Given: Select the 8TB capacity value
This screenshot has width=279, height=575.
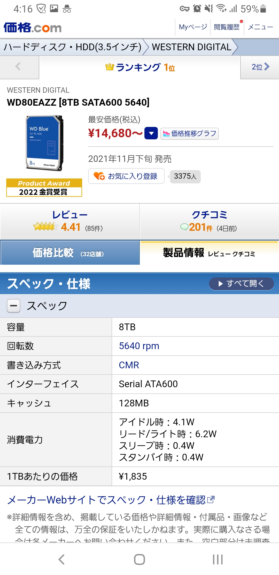Looking at the screenshot, I should (x=127, y=327).
